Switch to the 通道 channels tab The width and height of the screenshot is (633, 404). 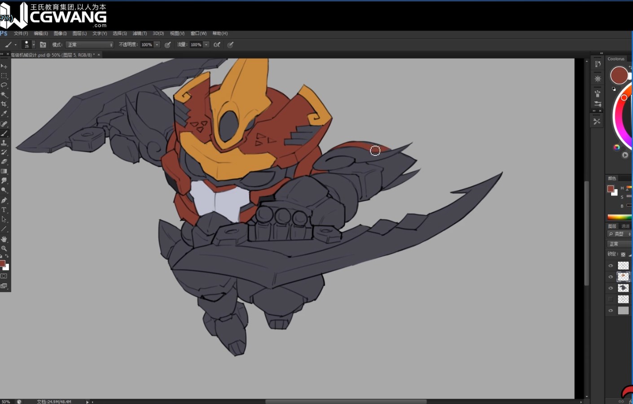[x=625, y=226]
